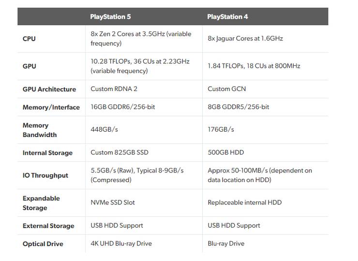The width and height of the screenshot is (358, 261).
Task: Click the Memory Bandwidth row label
Action: (x=40, y=130)
